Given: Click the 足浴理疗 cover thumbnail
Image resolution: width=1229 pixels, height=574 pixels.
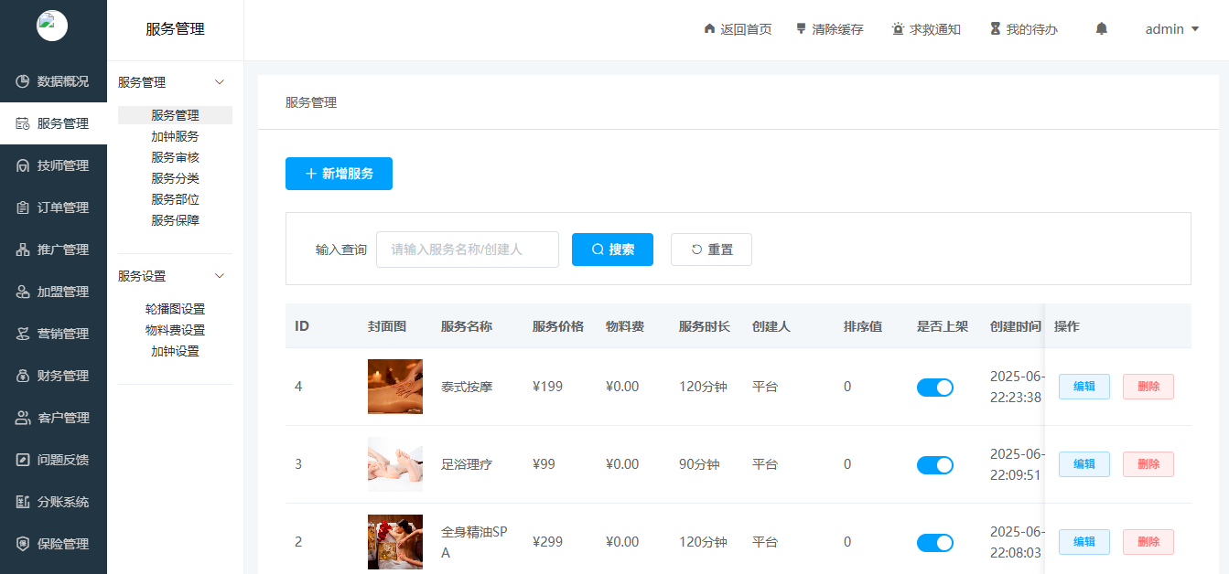Looking at the screenshot, I should pyautogui.click(x=394, y=464).
